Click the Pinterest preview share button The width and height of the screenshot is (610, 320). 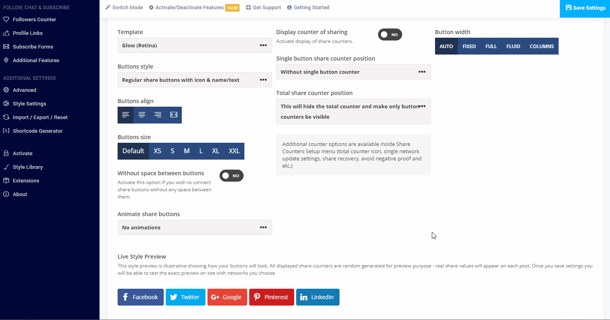tap(271, 297)
